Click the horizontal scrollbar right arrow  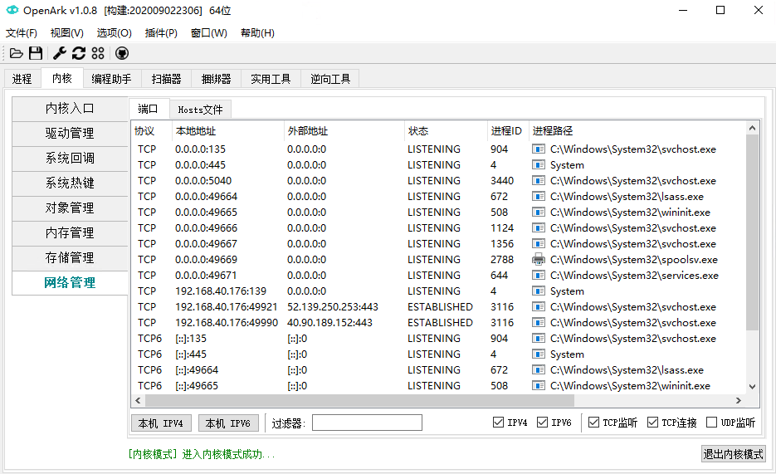[739, 400]
